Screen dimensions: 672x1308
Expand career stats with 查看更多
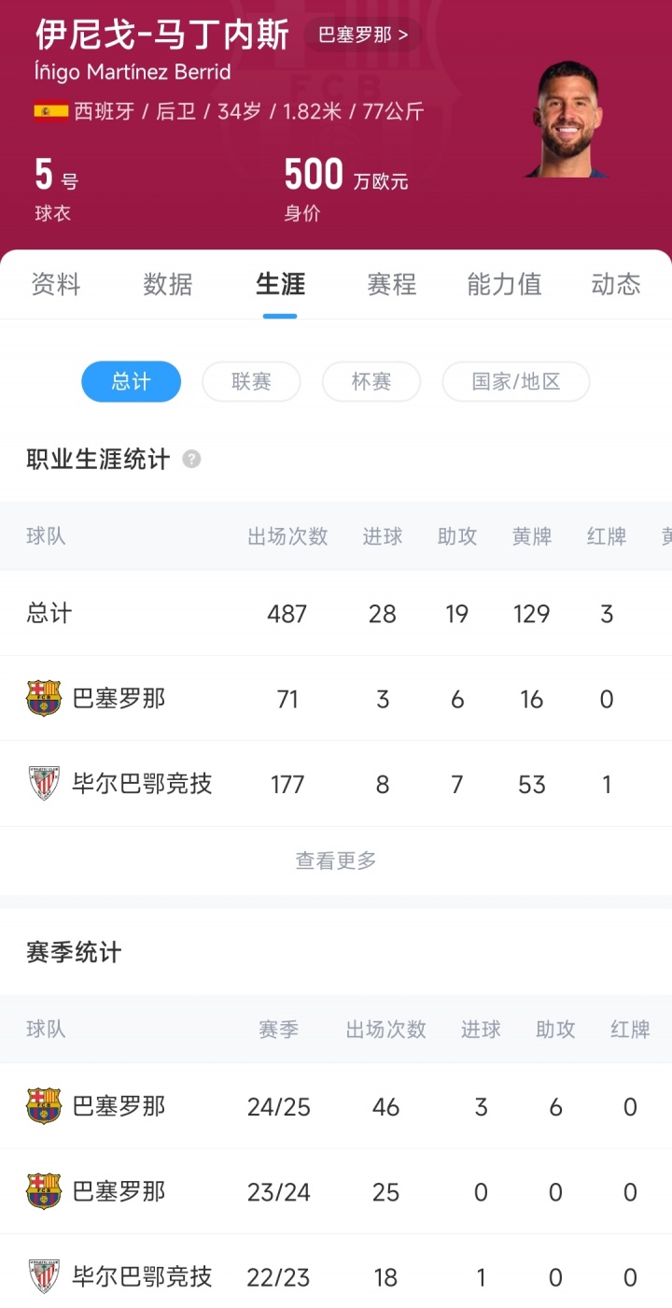(x=336, y=860)
